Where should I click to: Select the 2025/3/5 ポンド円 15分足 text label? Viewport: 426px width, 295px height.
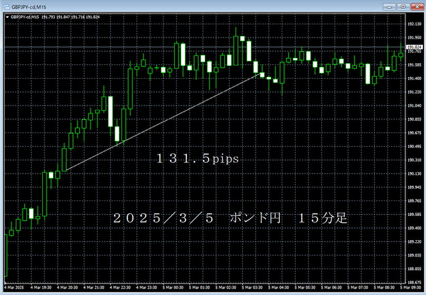tap(231, 218)
